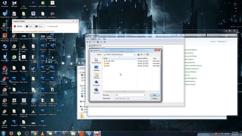Open the Computer desktop icon
The image size is (242, 136).
click(5, 4)
